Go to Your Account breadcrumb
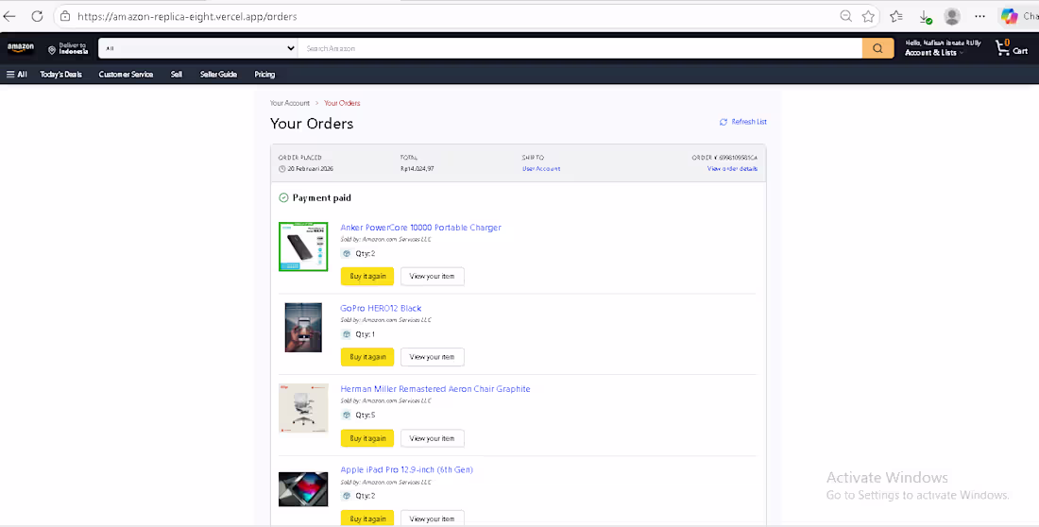Screen dimensions: 1039x527 point(290,103)
